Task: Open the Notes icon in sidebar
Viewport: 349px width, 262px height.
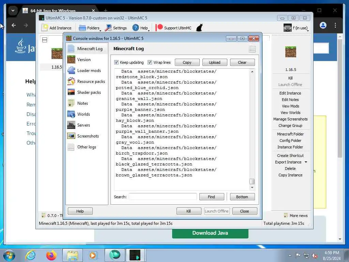Action: (x=71, y=103)
